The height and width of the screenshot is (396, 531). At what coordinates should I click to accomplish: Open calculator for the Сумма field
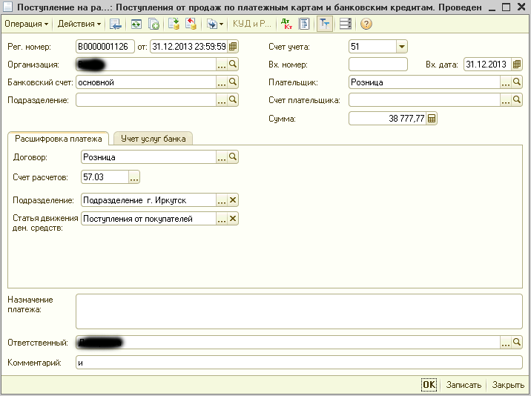[x=432, y=119]
